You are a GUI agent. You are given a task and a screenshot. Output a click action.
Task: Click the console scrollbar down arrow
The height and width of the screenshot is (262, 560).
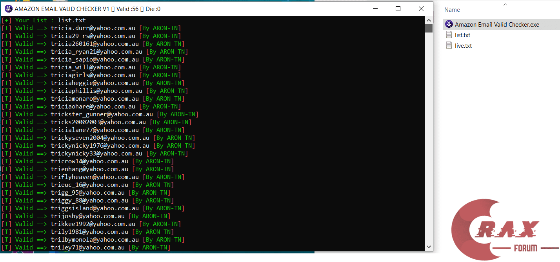(x=429, y=247)
